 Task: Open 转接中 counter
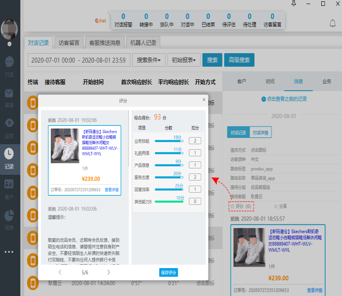click(146, 20)
